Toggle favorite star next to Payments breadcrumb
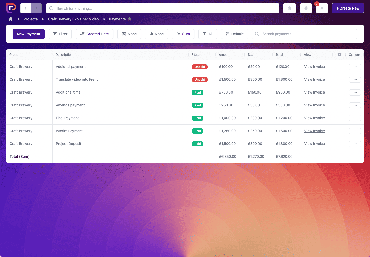Viewport: 370px width, 257px height. (x=129, y=19)
